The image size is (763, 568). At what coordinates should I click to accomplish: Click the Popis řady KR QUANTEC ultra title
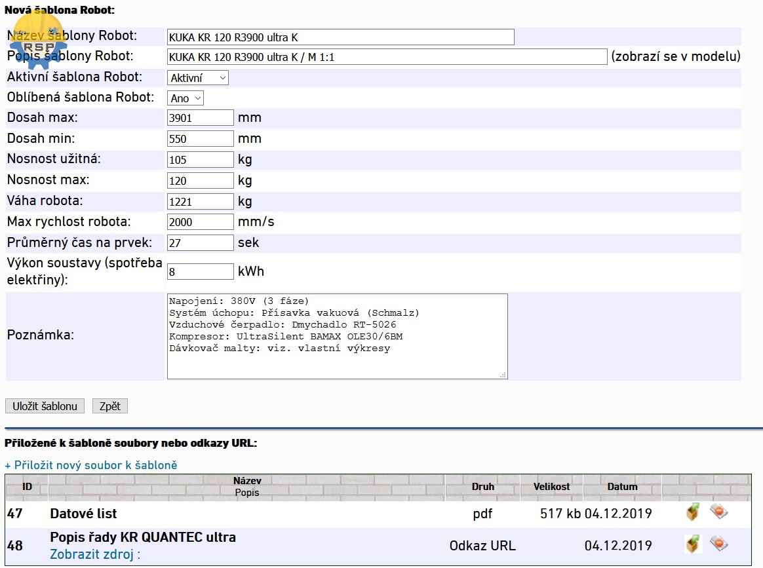[143, 537]
